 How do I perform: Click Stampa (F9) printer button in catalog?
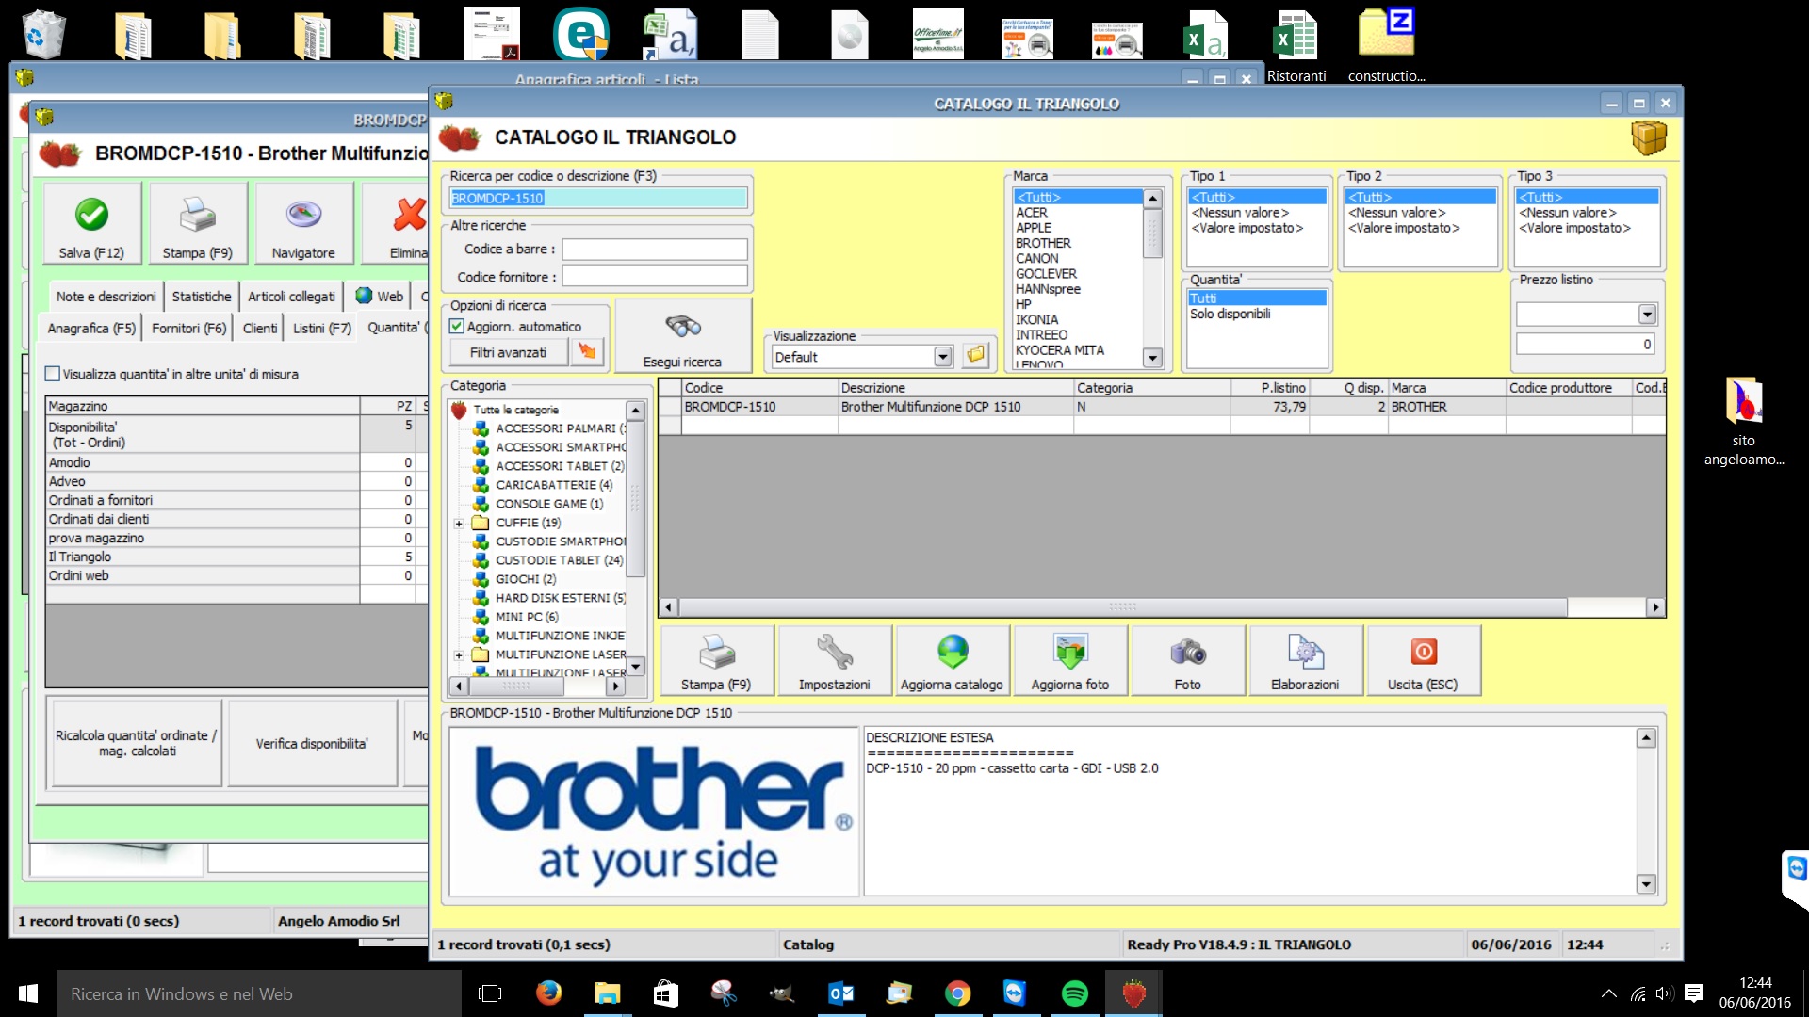pos(716,661)
